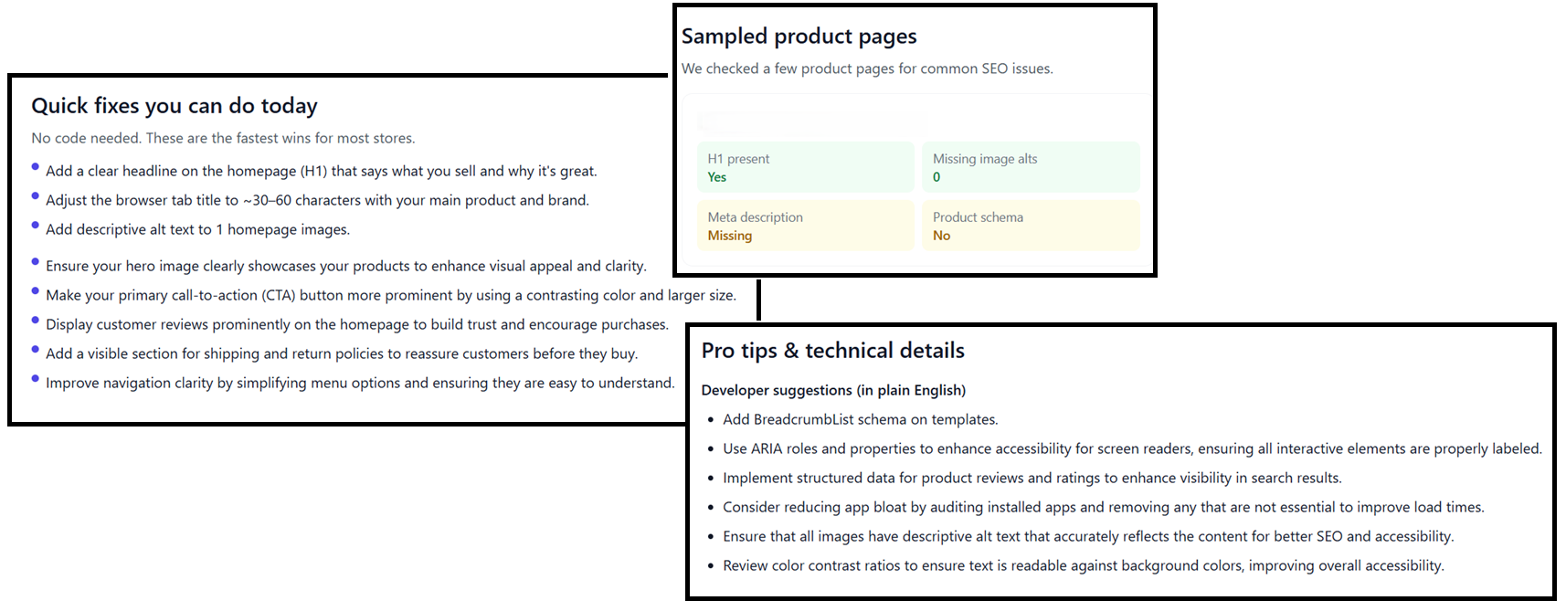Click the 'Add BreadcrumbList schema' bullet

[x=860, y=419]
